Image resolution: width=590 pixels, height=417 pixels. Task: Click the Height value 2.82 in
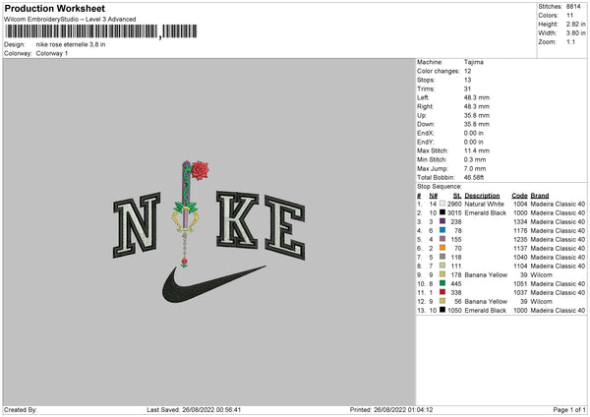pos(576,24)
